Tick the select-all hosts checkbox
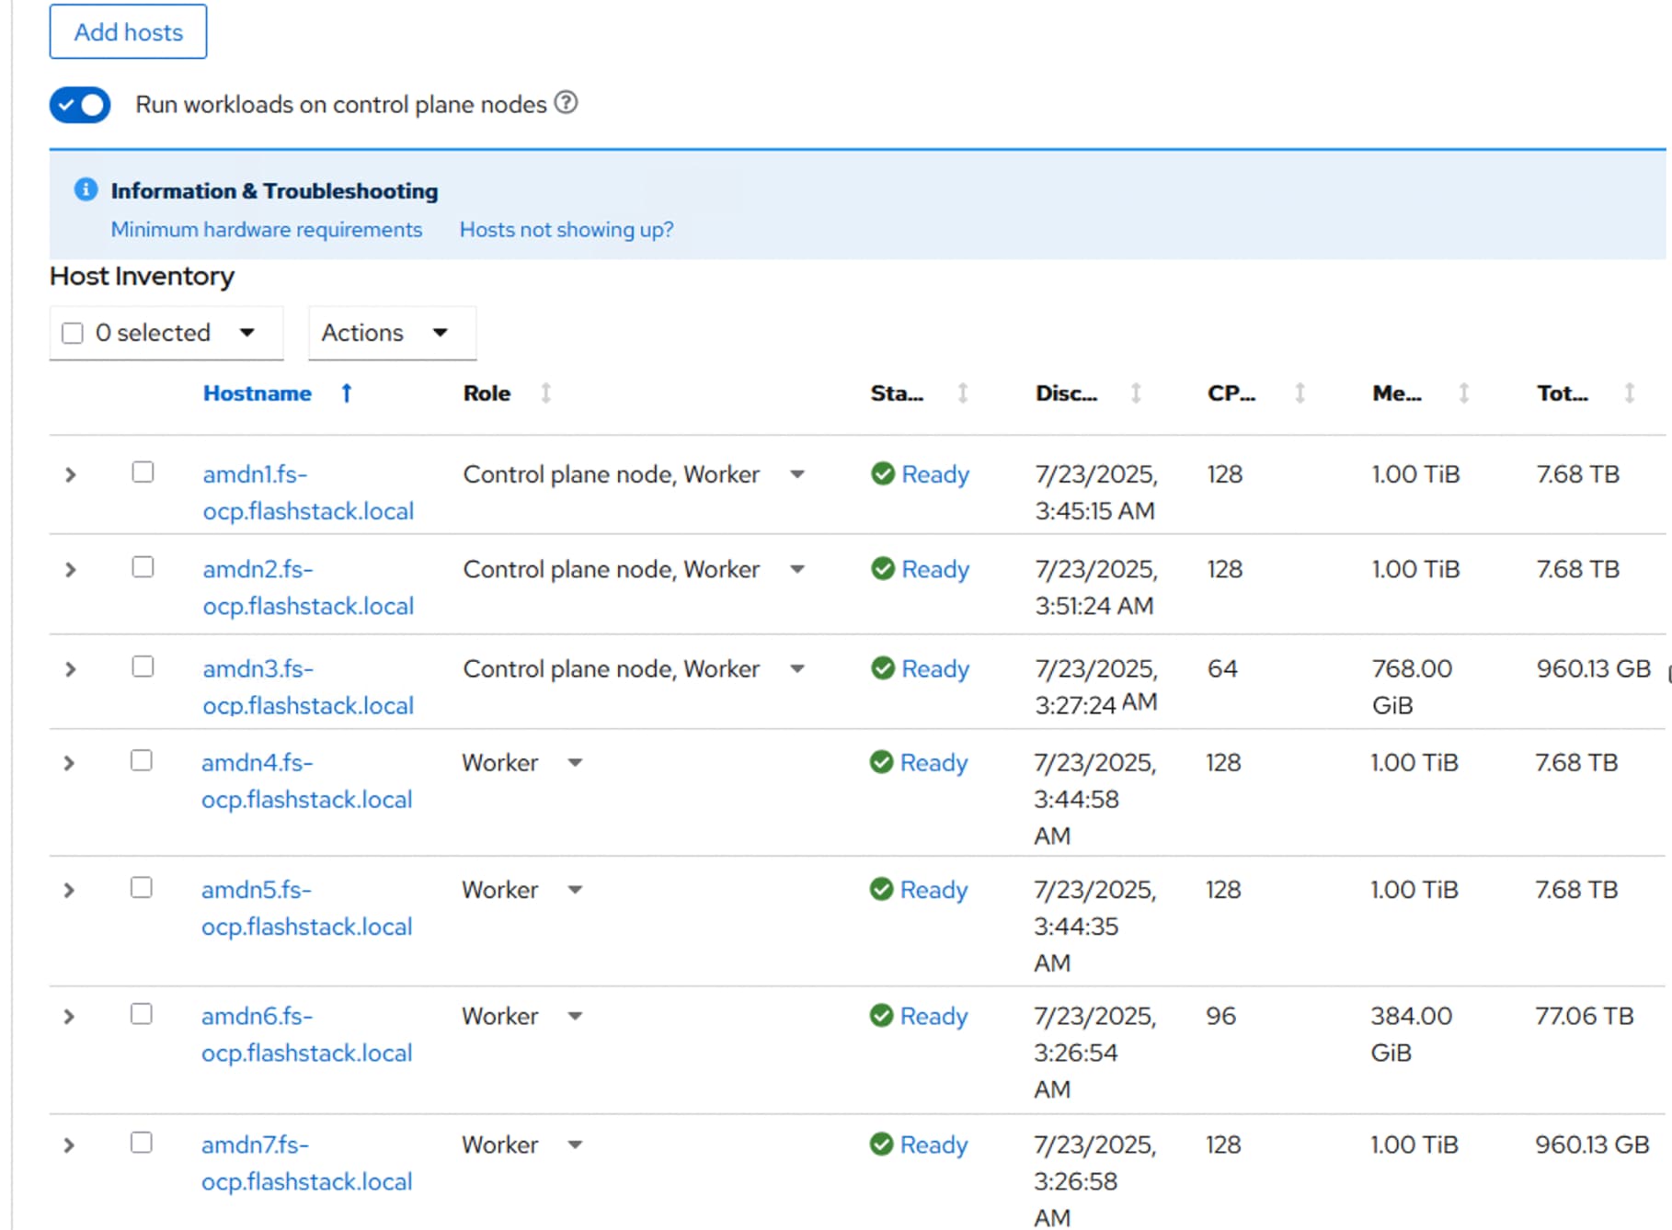This screenshot has height=1230, width=1672. [x=73, y=333]
